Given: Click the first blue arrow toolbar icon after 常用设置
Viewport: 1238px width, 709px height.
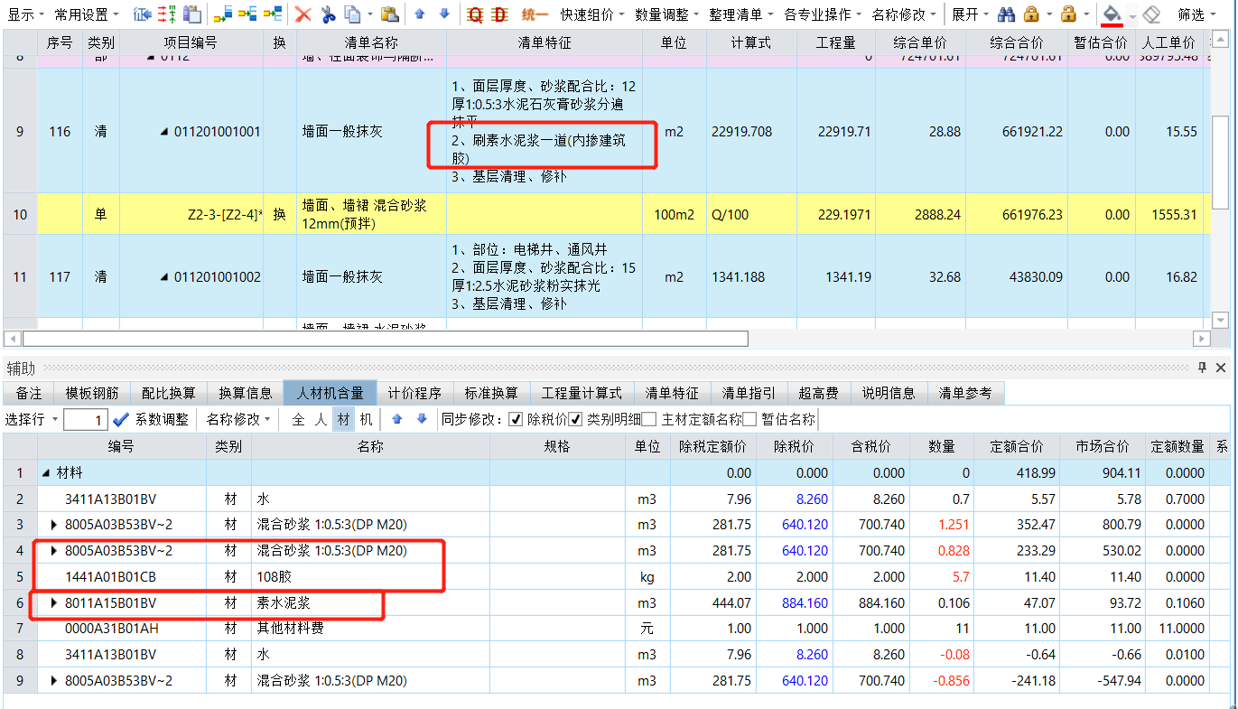Looking at the screenshot, I should point(143,14).
